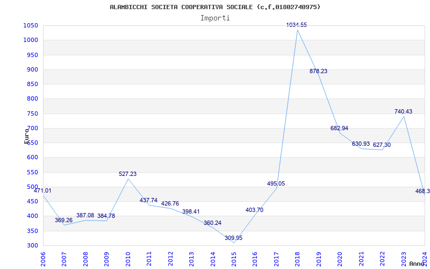Click the 2010 x-axis year label
This screenshot has width=430, height=269.
[x=128, y=259]
